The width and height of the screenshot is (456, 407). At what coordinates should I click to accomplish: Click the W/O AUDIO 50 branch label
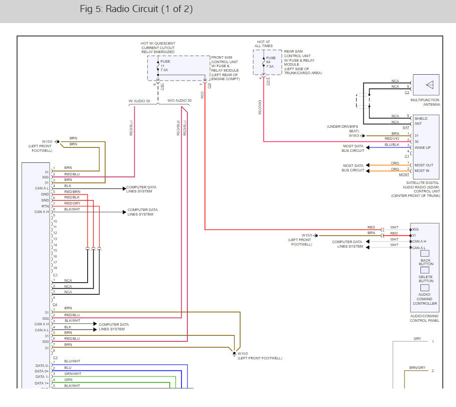click(x=179, y=100)
